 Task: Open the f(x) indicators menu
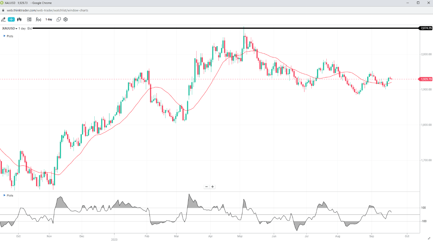pyautogui.click(x=38, y=19)
